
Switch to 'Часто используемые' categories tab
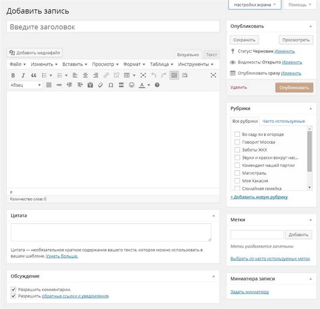[283, 121]
